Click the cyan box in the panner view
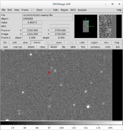123x130 pixels. (88, 21)
